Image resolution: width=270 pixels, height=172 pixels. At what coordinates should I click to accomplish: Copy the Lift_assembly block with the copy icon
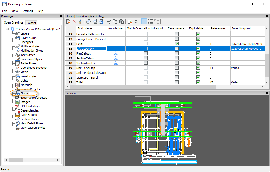(116, 21)
